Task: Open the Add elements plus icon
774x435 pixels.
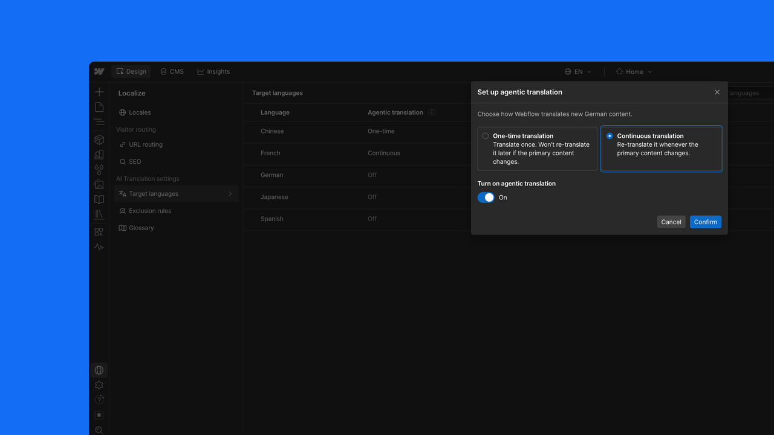Action: (99, 92)
